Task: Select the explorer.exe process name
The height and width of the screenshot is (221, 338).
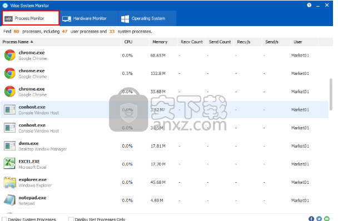Action: [x=33, y=179]
